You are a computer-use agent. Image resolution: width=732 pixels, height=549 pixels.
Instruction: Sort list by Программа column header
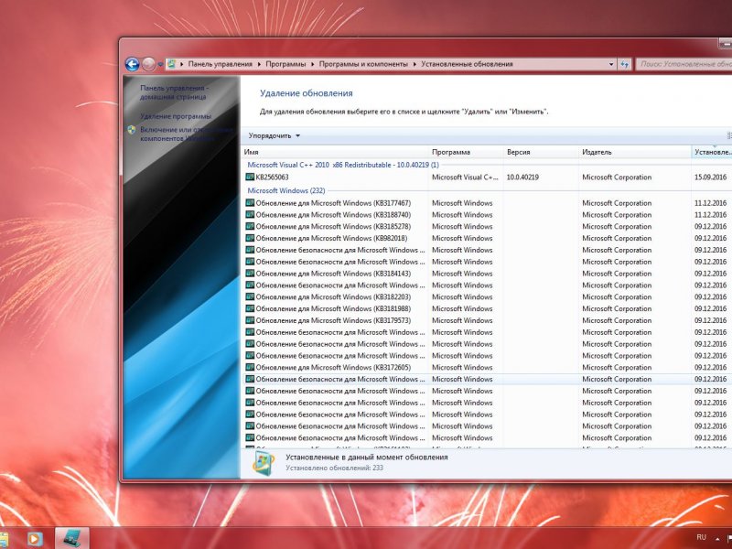tap(466, 152)
